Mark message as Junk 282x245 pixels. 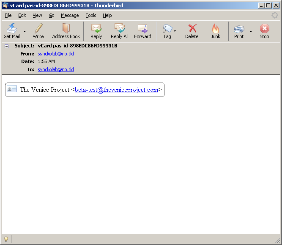tap(216, 31)
